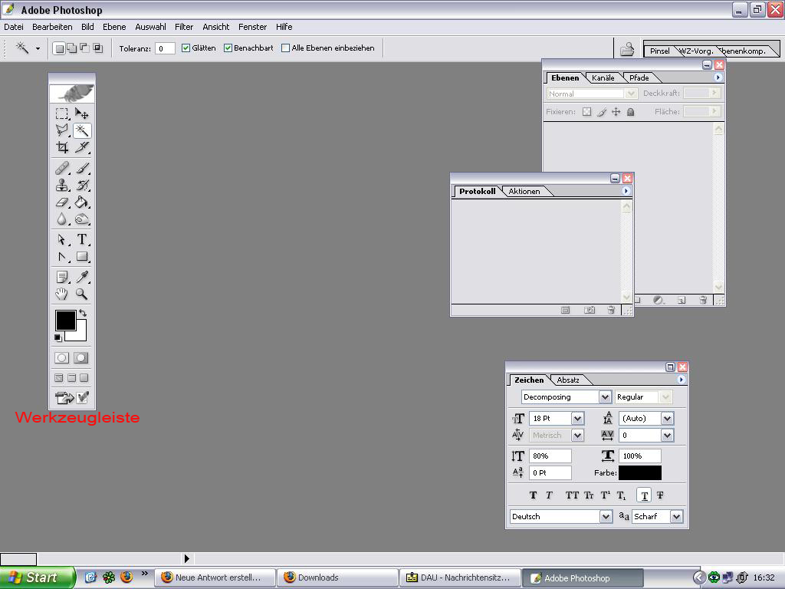This screenshot has height=589, width=785.
Task: Click the black Farbe text color swatch
Action: click(x=639, y=473)
